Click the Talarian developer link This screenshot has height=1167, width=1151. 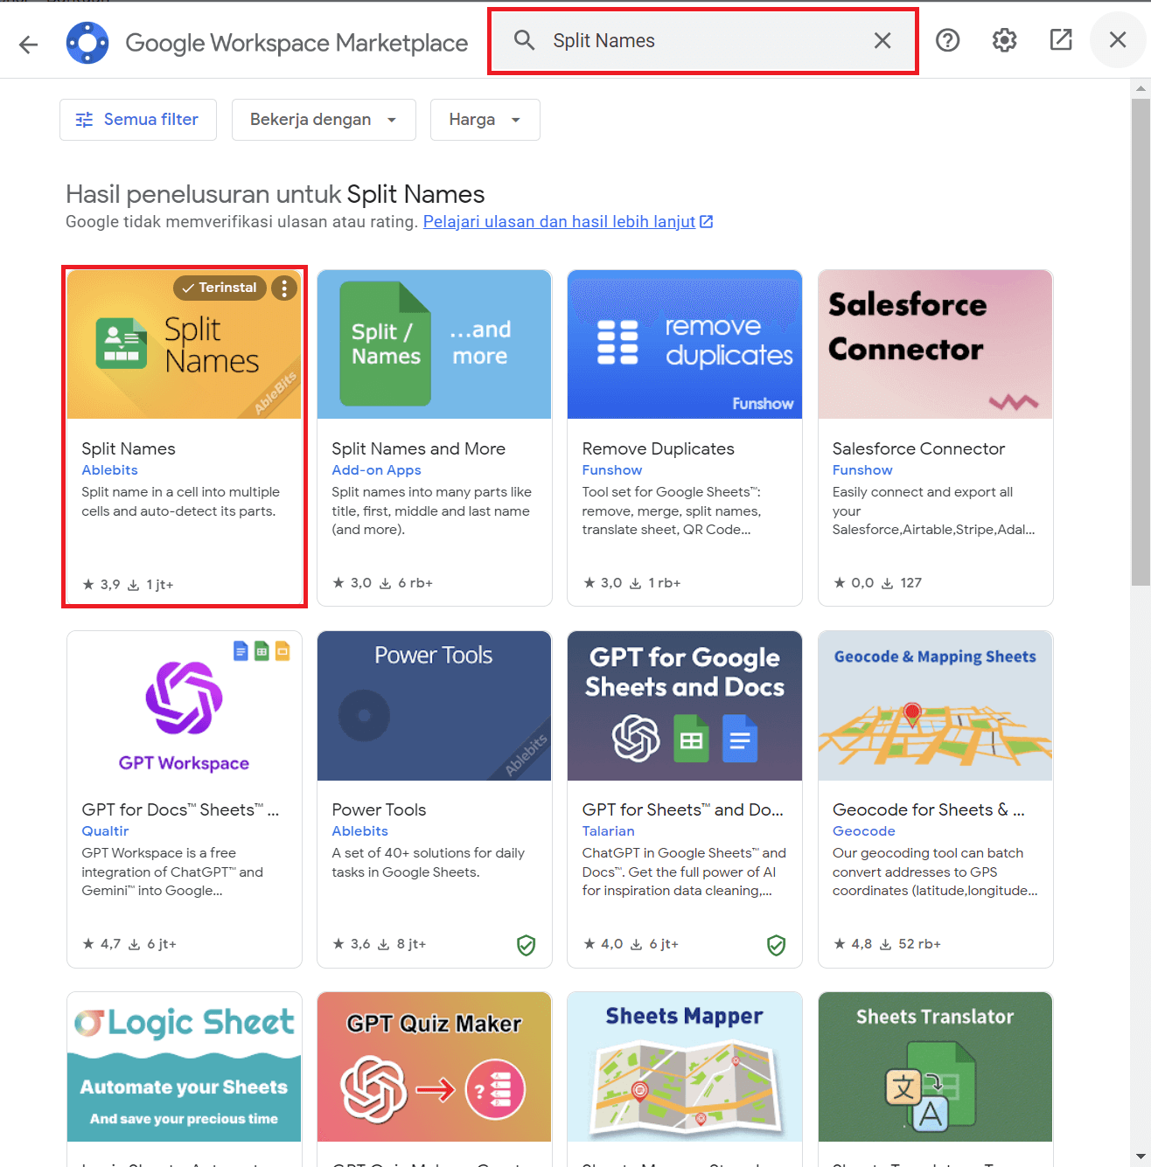pos(608,831)
